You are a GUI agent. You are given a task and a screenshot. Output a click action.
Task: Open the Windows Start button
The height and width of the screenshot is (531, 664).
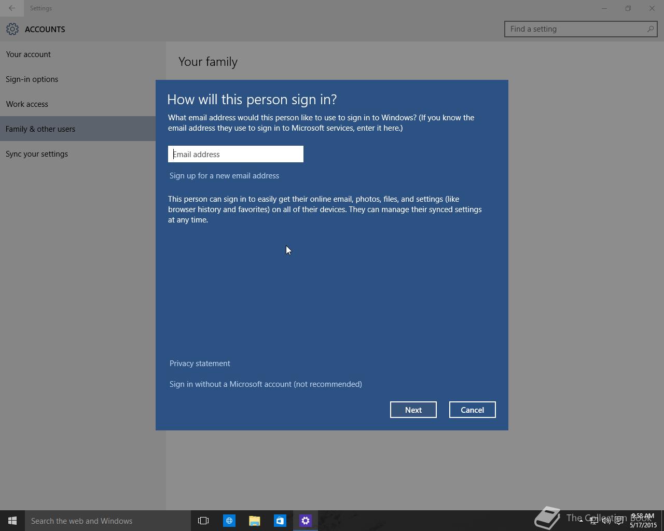[12, 521]
